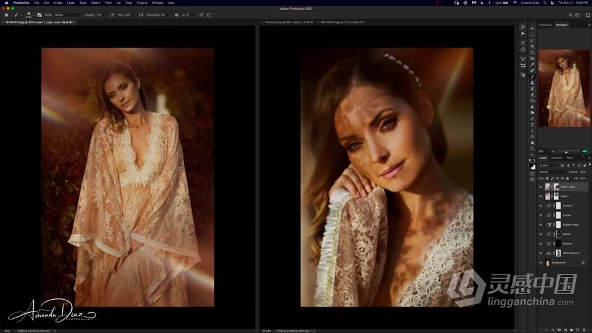This screenshot has height=333, width=592.
Task: Switch to the Channels tab
Action: [556, 158]
